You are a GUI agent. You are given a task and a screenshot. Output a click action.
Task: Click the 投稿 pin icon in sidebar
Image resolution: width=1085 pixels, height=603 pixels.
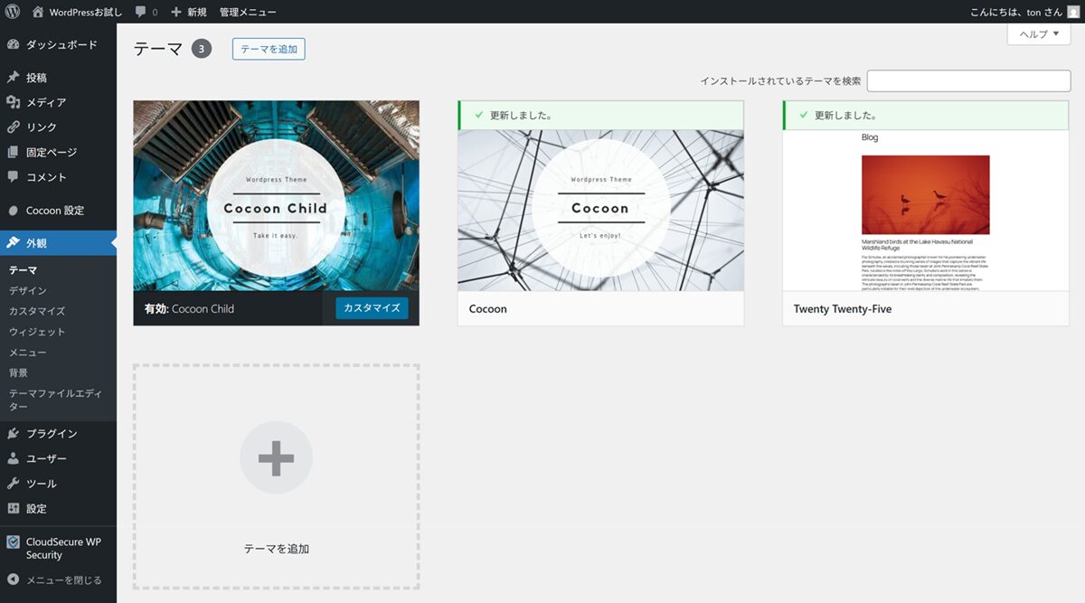[x=14, y=78]
